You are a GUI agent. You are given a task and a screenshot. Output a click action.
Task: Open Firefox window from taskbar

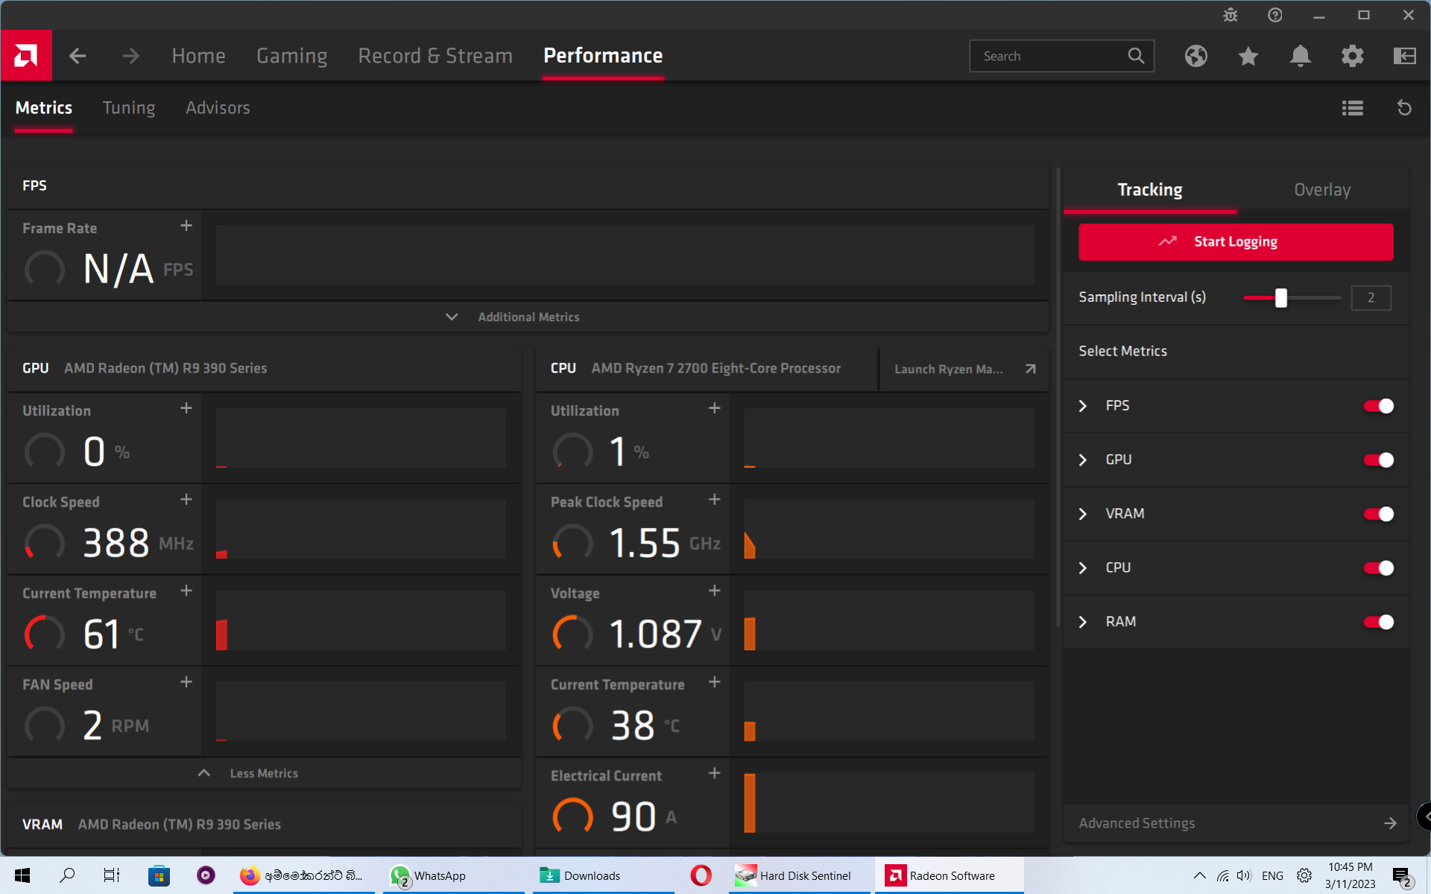click(304, 875)
